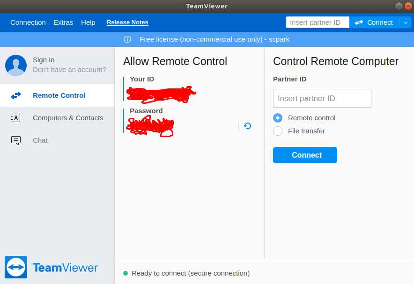
Task: Click the "Allow Remote Control" heading
Action: [175, 61]
